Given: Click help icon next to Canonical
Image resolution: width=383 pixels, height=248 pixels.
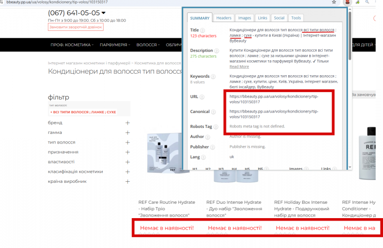Looking at the screenshot, I should [213, 112].
